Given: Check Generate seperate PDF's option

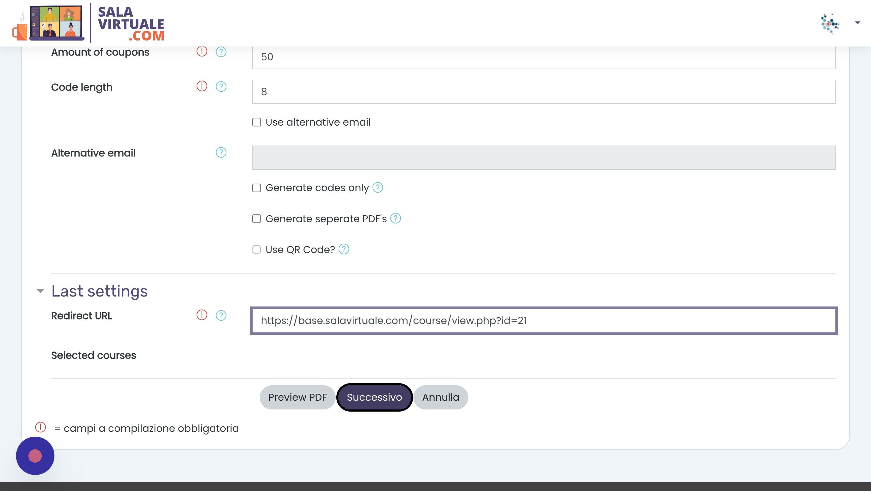Looking at the screenshot, I should 256,219.
